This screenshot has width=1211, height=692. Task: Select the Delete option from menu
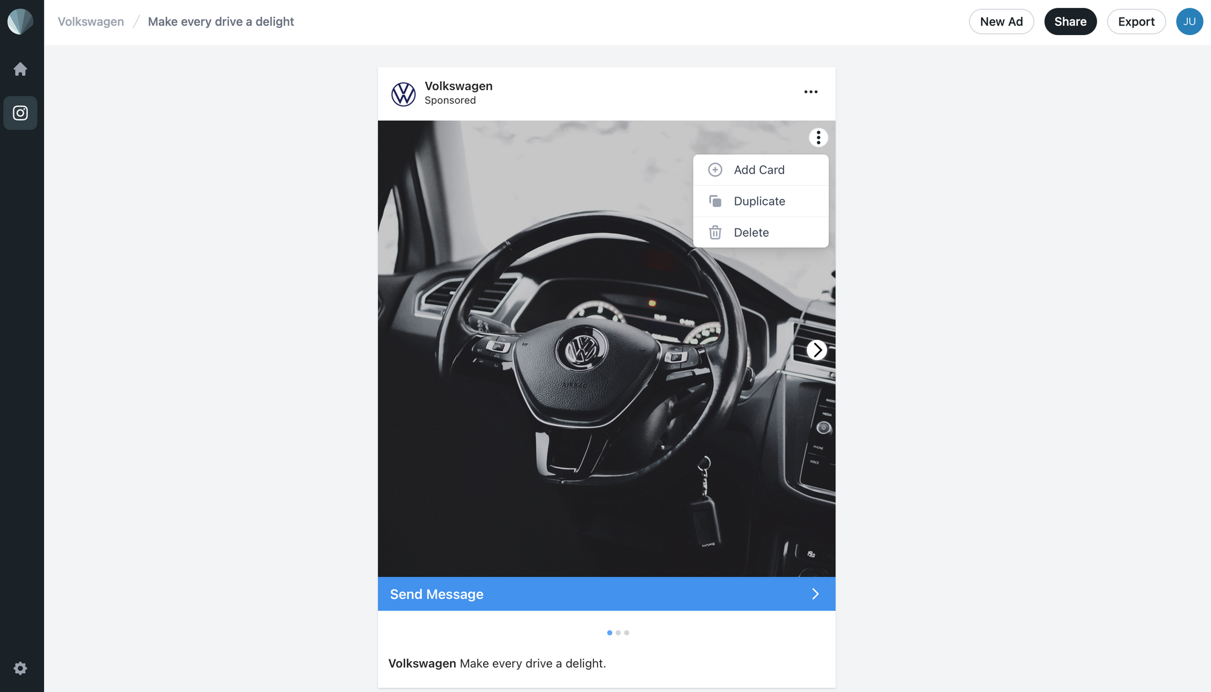pos(751,231)
